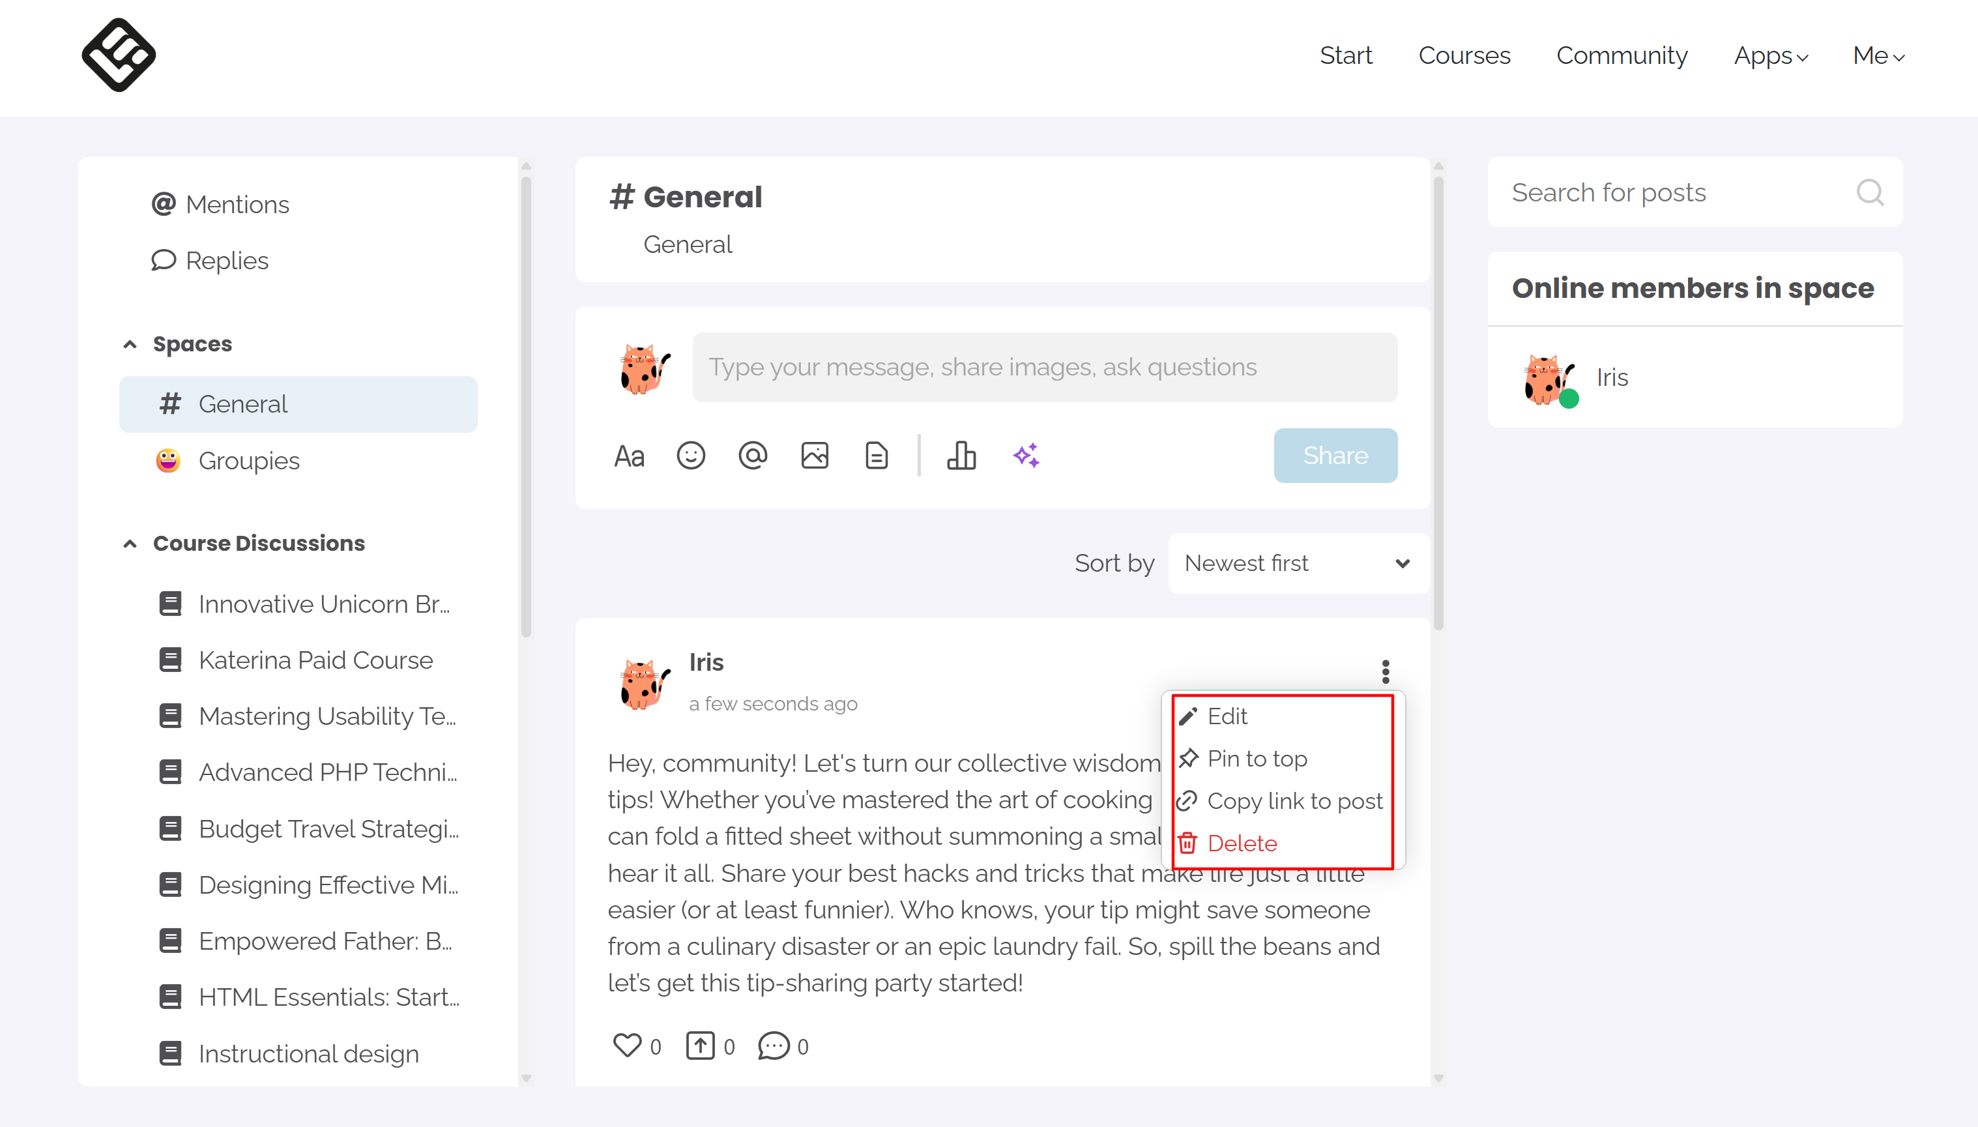Viewport: 1978px width, 1127px height.
Task: Open the Newest first sort dropdown
Action: click(1298, 563)
